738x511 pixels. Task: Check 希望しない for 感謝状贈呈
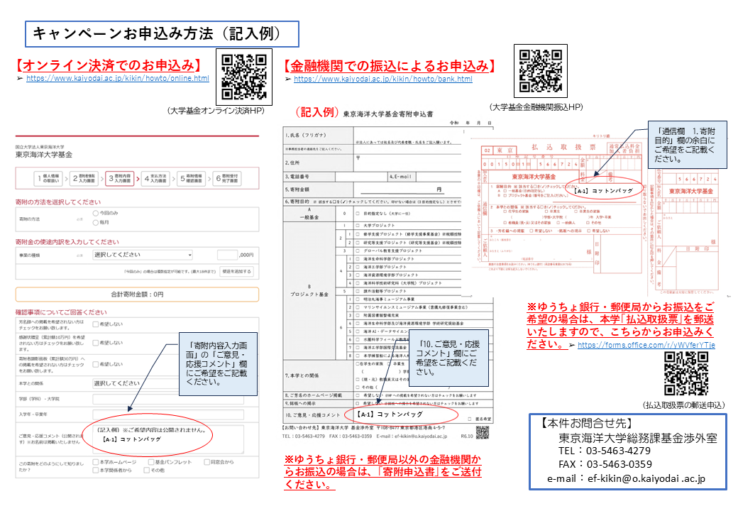tap(96, 343)
